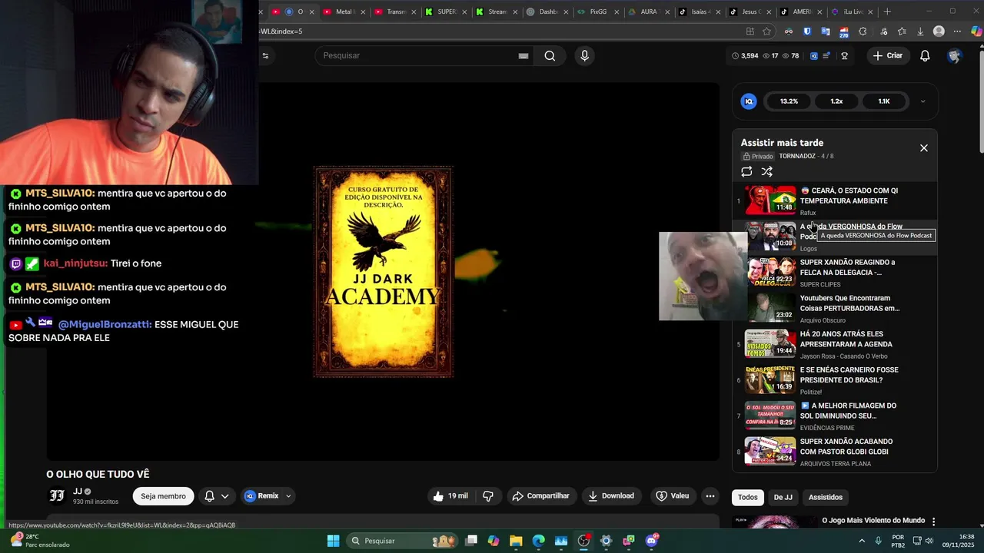Toggle playlist shuffle icon
The image size is (984, 553).
(766, 172)
